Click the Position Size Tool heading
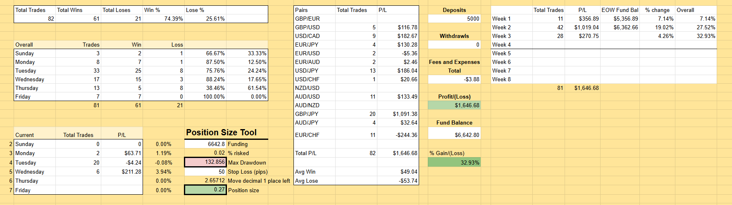Screen dimensions: 732x205 (x=221, y=132)
